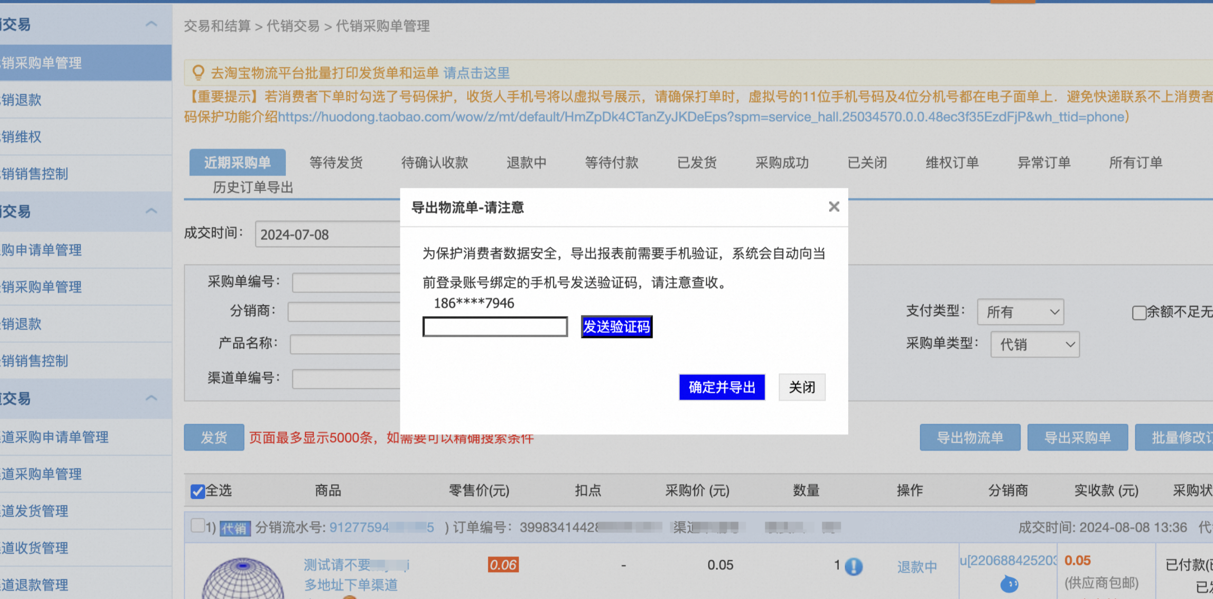Switch to the 维权订单 tab
Screen dimensions: 1213x599
[952, 162]
